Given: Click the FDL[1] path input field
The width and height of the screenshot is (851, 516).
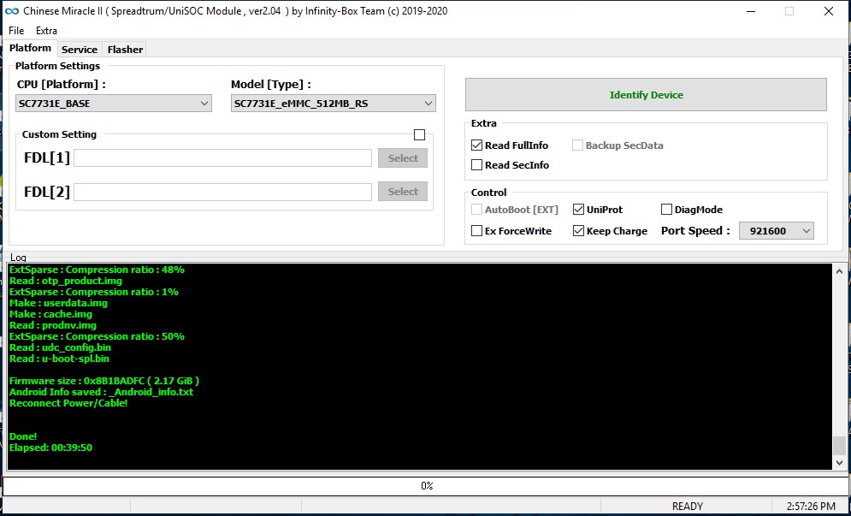Looking at the screenshot, I should tap(222, 158).
